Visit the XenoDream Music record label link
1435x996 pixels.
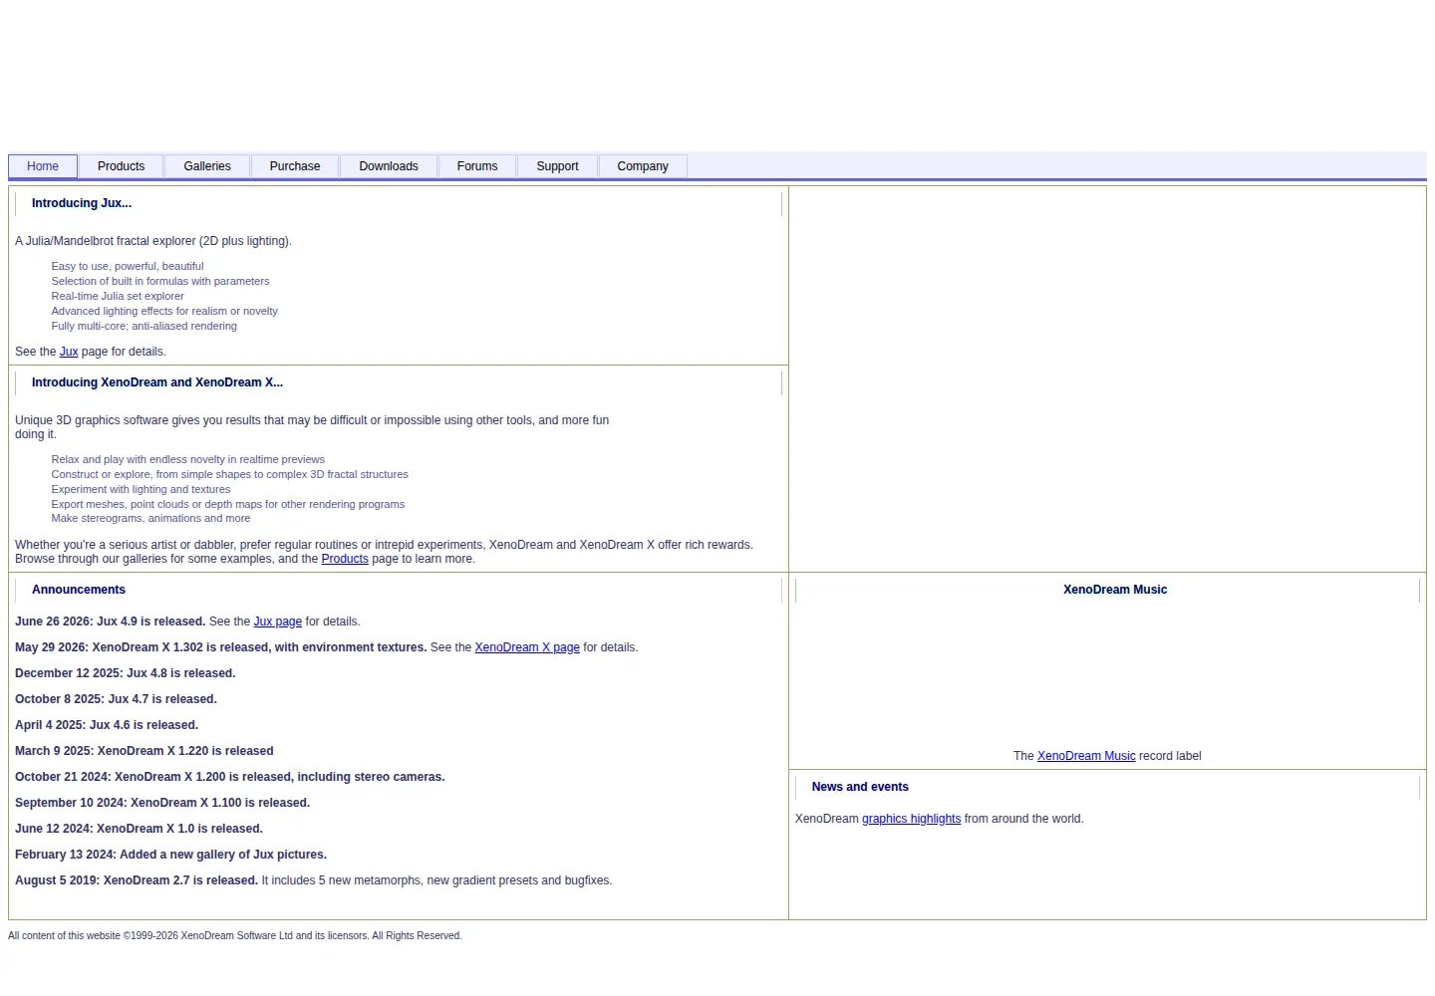[x=1086, y=756]
